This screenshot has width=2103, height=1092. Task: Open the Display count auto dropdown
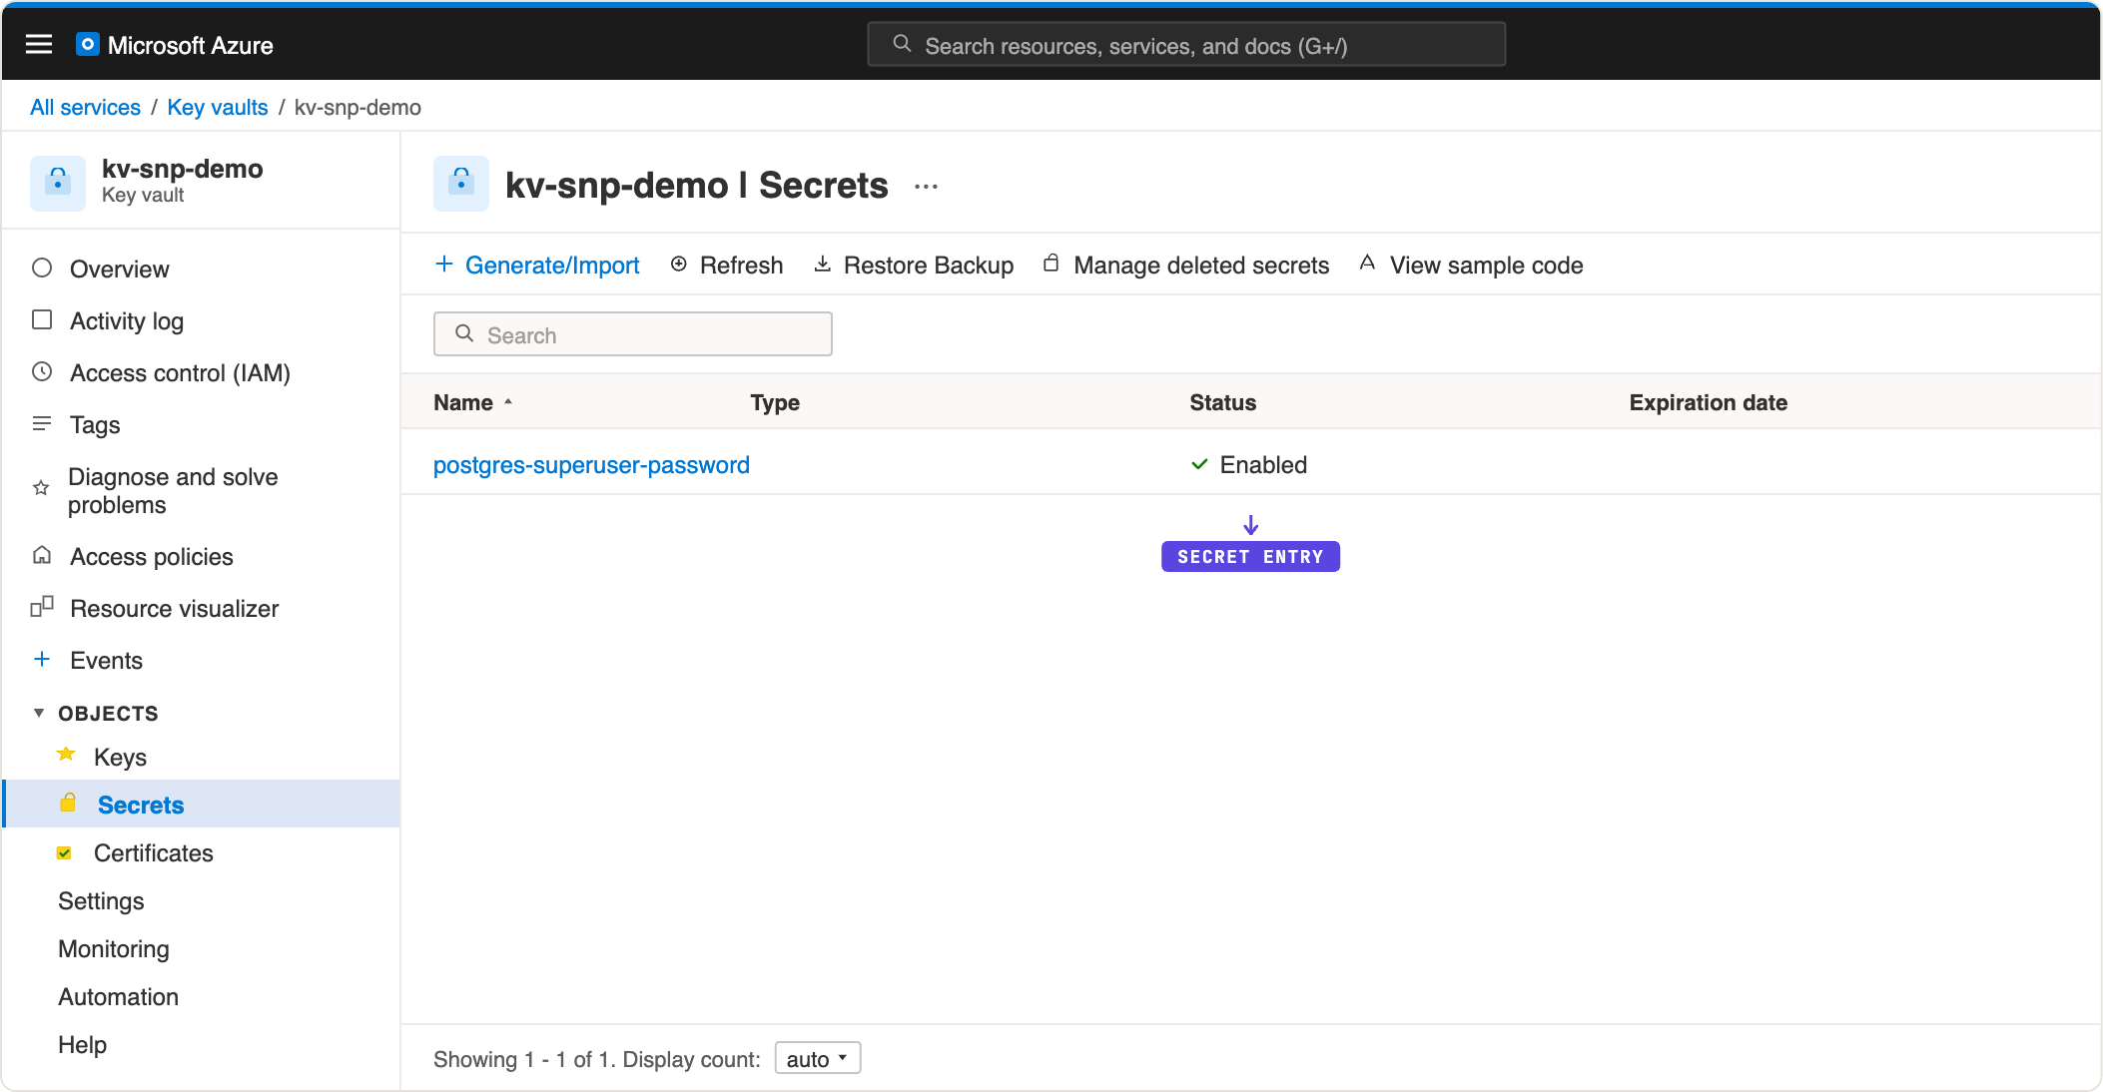coord(818,1058)
